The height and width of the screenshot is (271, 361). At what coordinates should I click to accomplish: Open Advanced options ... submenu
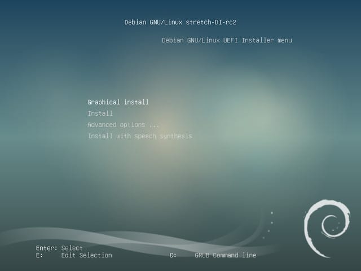tap(123, 125)
